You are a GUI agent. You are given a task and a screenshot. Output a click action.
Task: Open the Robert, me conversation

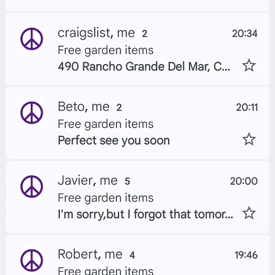(137, 255)
